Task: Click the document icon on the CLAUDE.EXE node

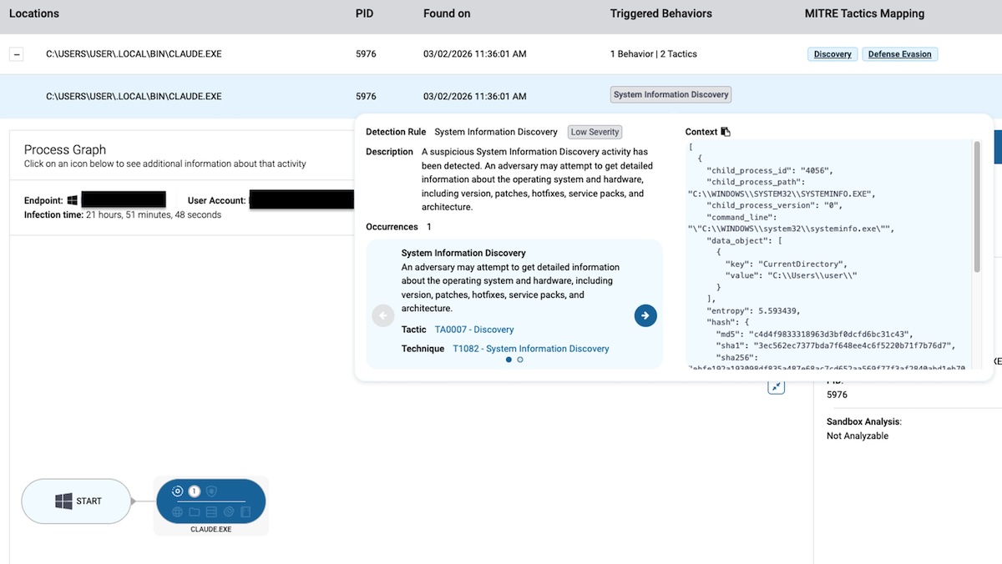Action: coord(245,511)
